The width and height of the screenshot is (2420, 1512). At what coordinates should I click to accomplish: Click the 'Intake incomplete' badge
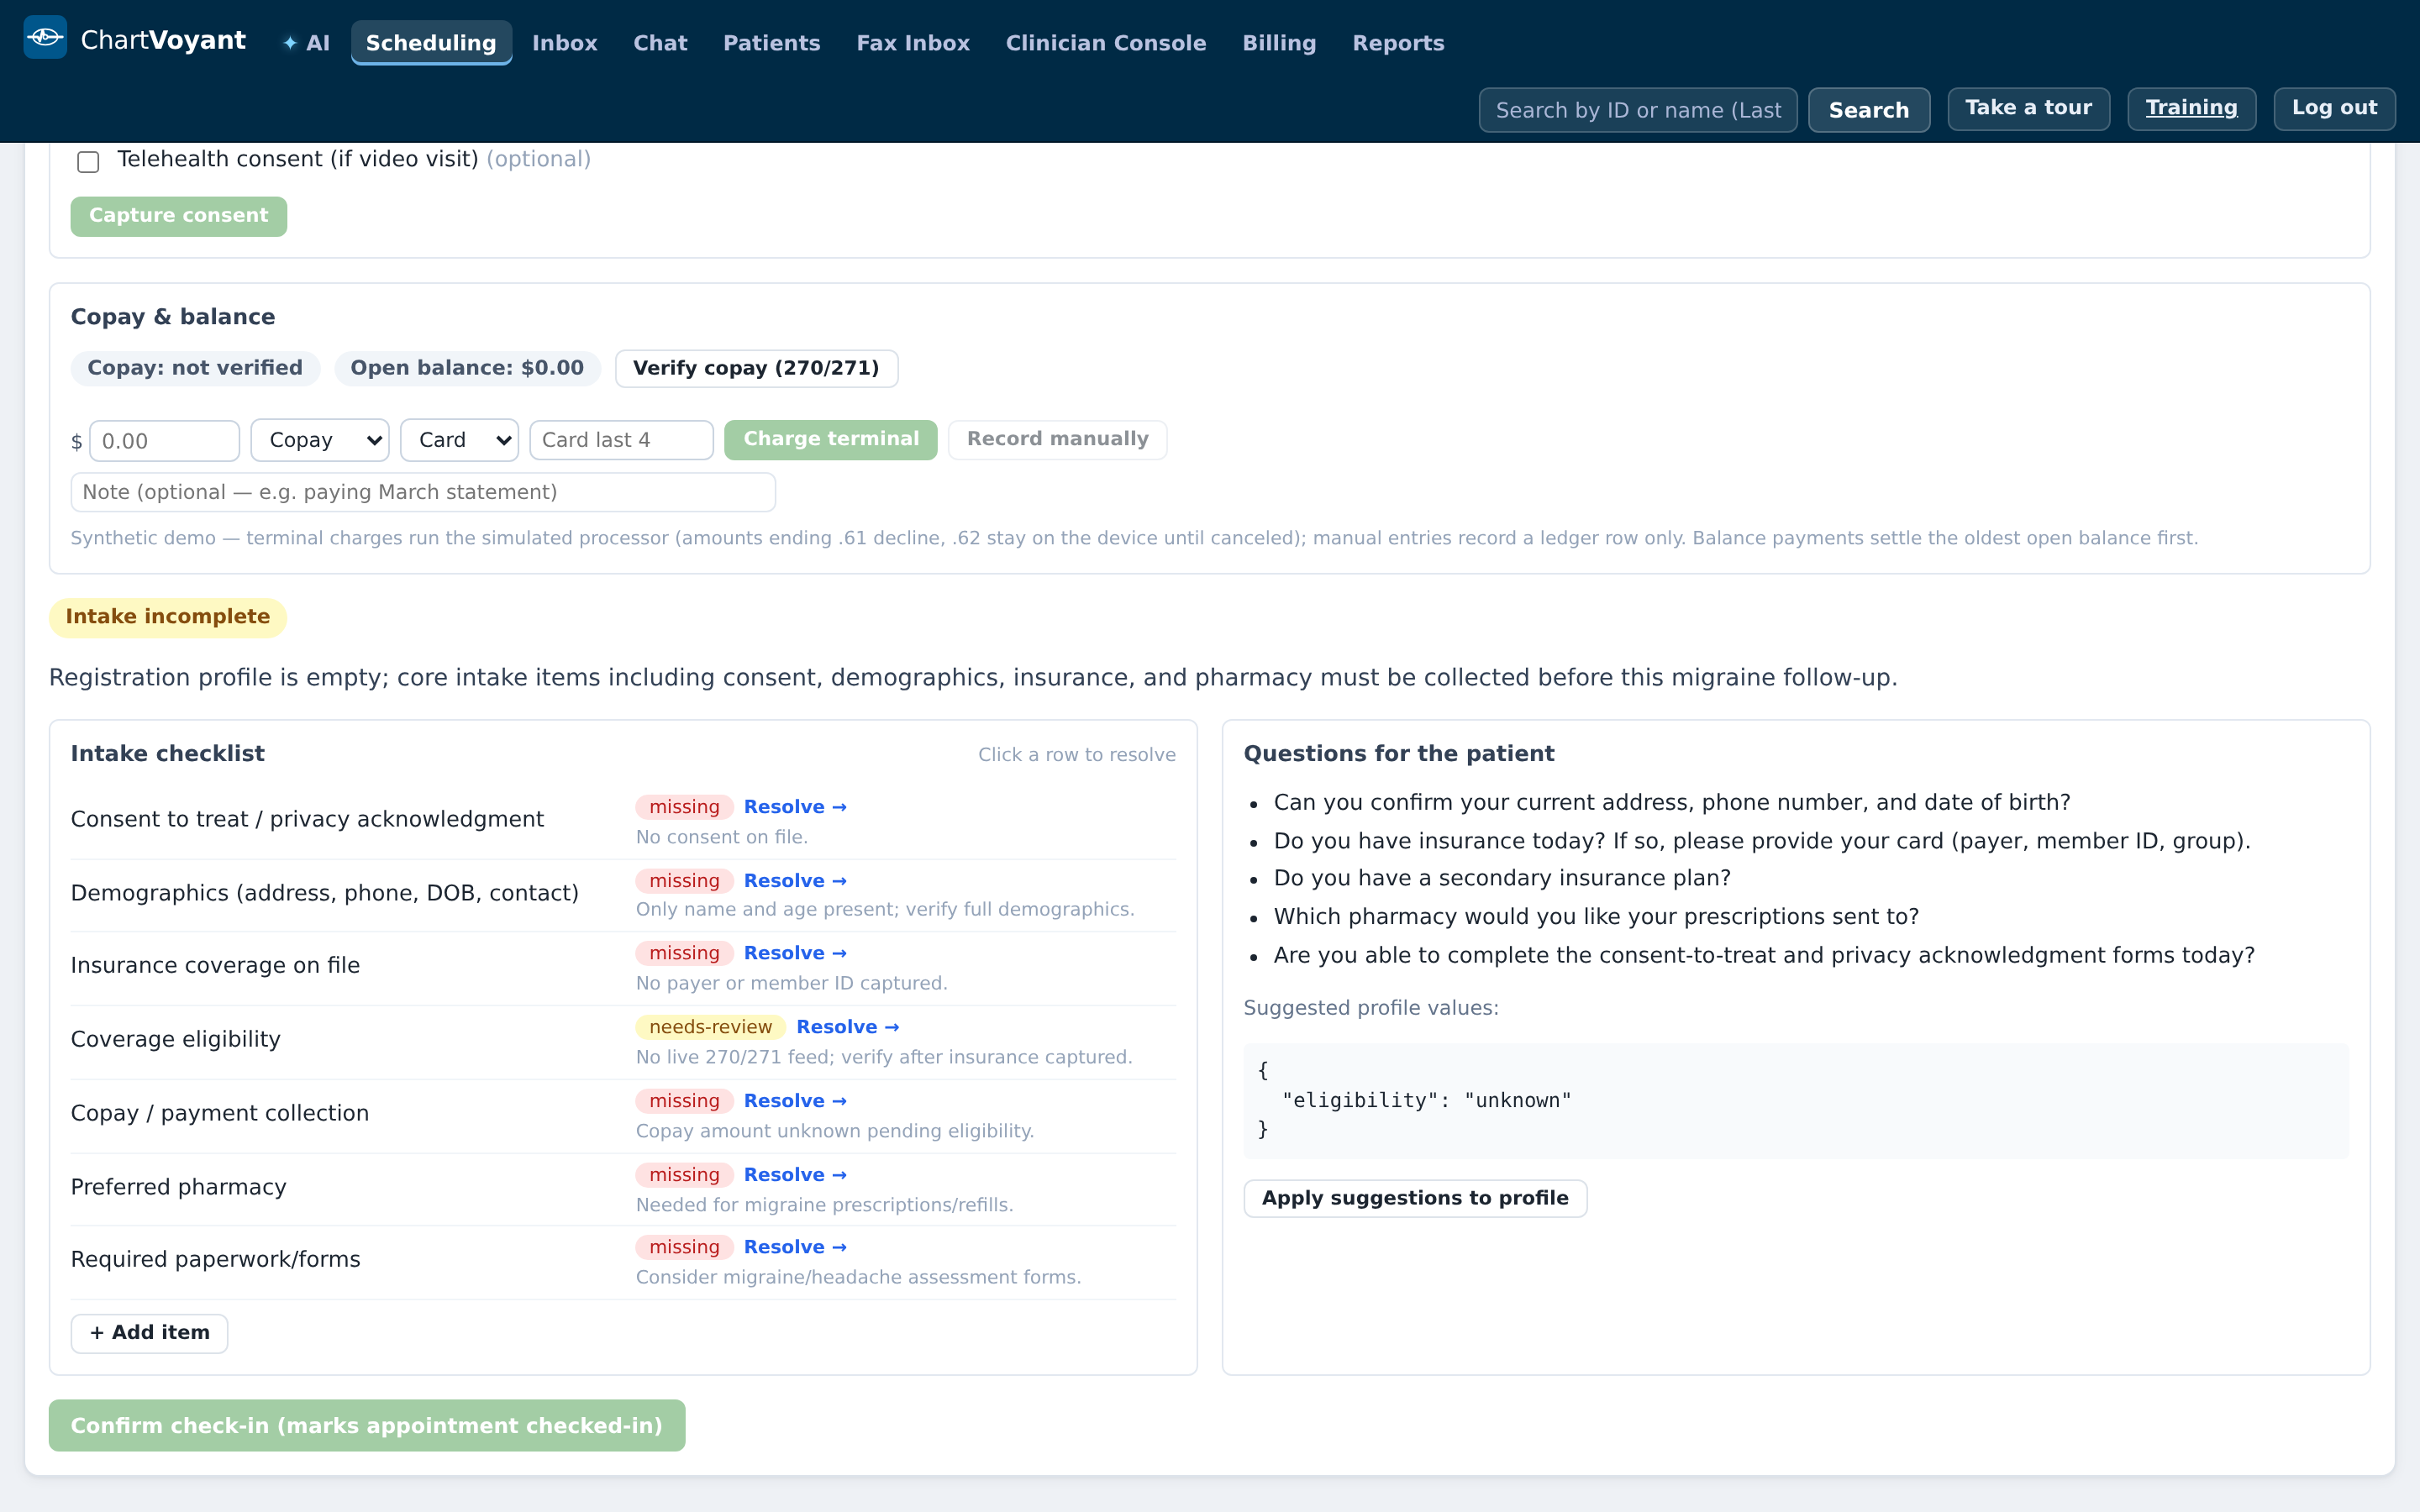(x=168, y=617)
